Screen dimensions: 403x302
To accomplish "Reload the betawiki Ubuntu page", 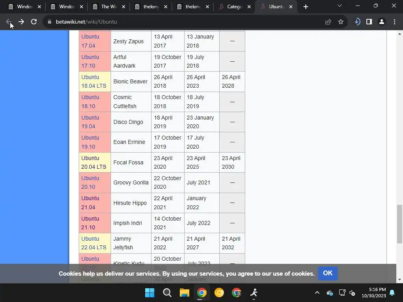I will point(34,22).
